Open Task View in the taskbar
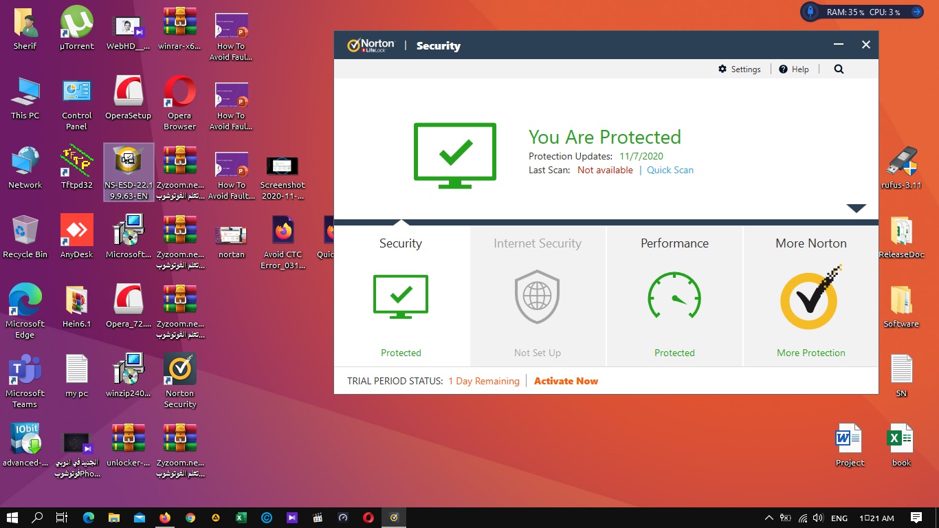Image resolution: width=939 pixels, height=528 pixels. point(62,518)
